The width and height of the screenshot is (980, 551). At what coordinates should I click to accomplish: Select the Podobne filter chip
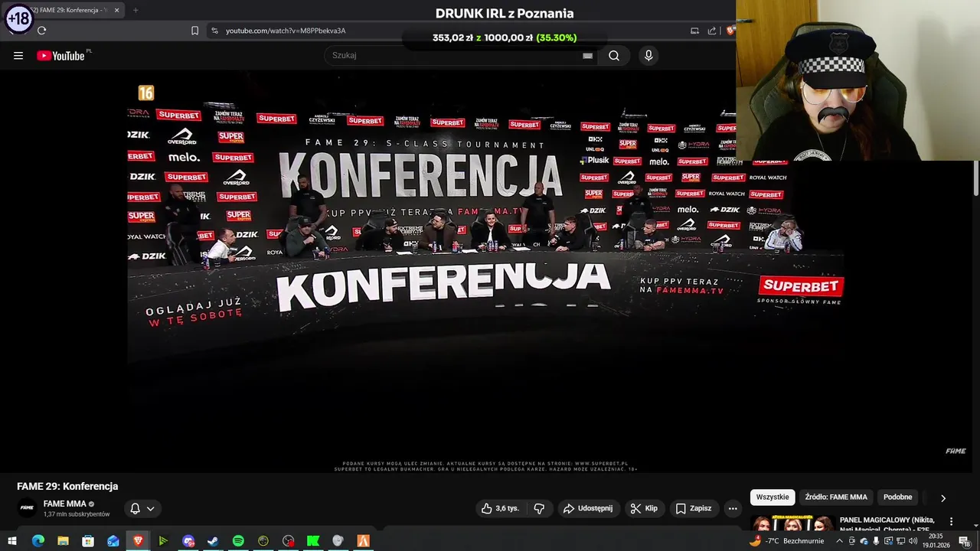(x=897, y=497)
